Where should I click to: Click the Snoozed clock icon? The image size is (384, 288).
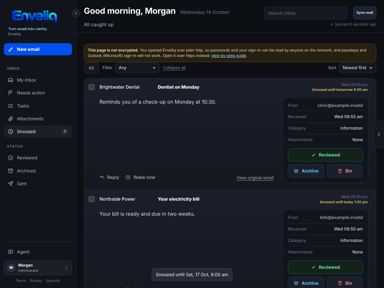pyautogui.click(x=11, y=132)
